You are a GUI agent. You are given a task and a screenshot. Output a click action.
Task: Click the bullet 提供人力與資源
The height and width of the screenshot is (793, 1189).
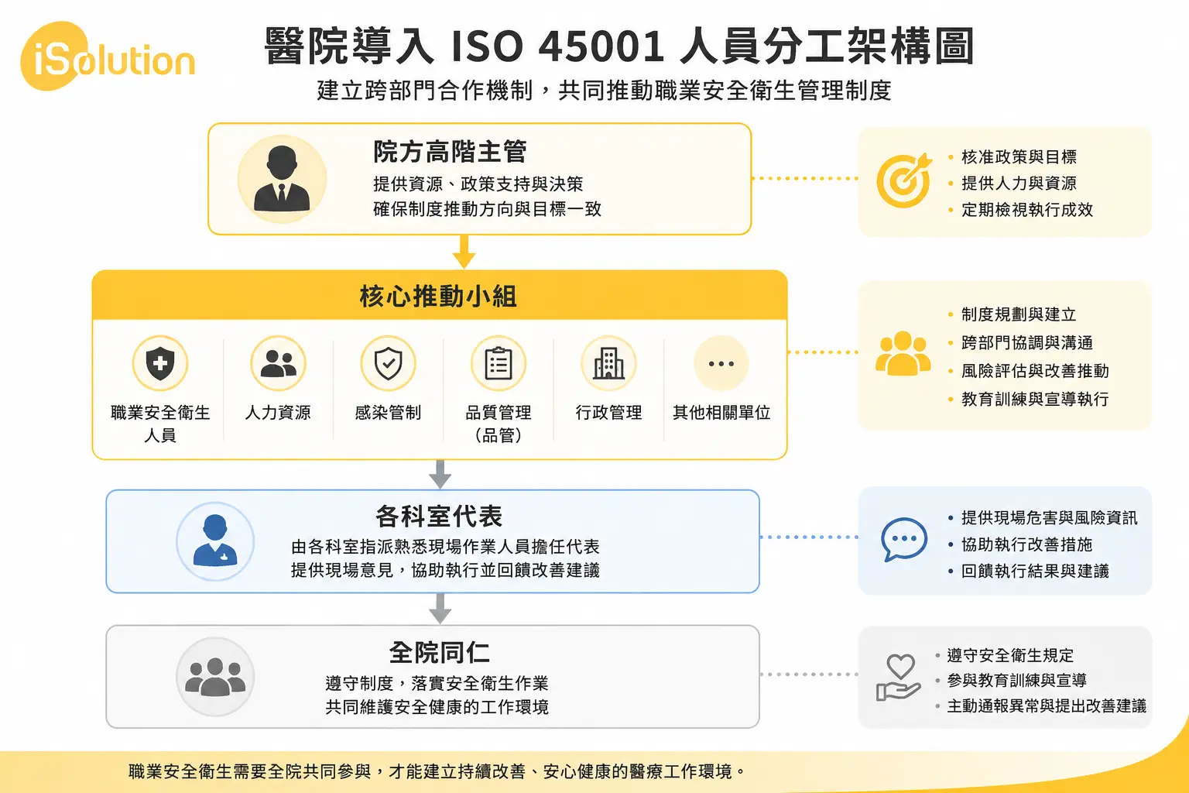pyautogui.click(x=1019, y=184)
